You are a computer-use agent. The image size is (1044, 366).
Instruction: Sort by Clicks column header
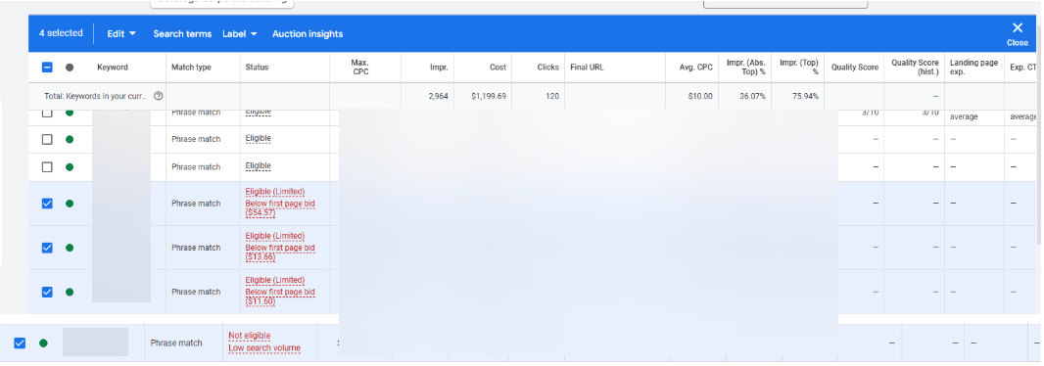coord(548,68)
